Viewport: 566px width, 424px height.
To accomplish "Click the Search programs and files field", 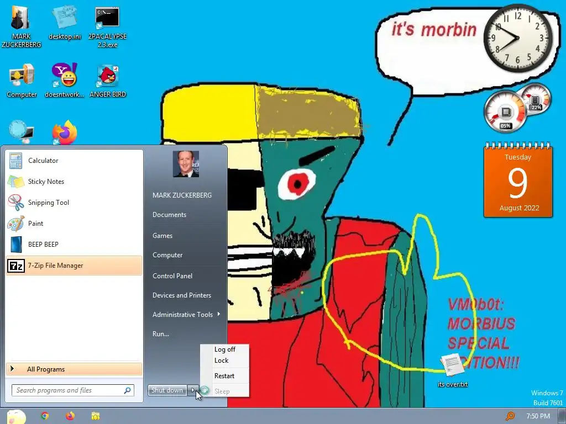I will pos(73,390).
